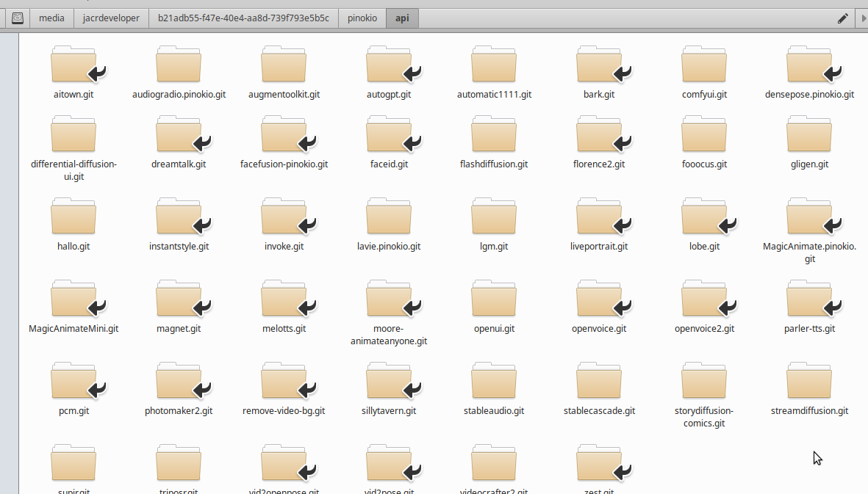Jump to the b21adb55 volume path segment

(x=243, y=18)
